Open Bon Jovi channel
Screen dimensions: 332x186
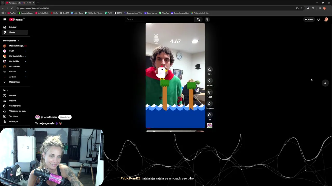coord(14,72)
